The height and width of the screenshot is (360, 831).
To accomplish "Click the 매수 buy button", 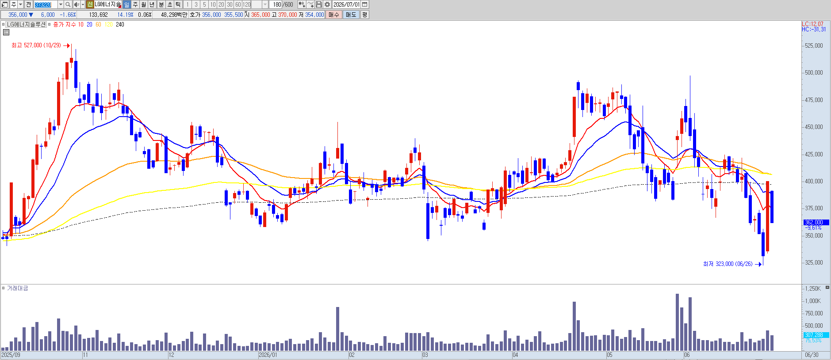I will point(334,15).
